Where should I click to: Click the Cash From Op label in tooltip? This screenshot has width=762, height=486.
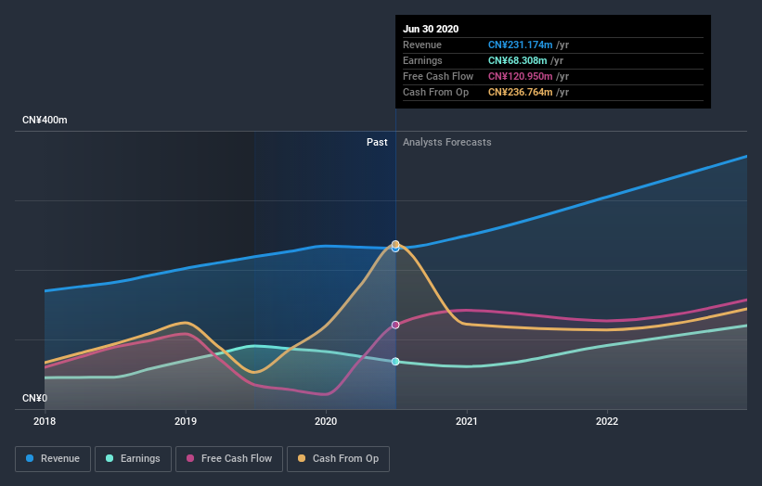tap(436, 92)
